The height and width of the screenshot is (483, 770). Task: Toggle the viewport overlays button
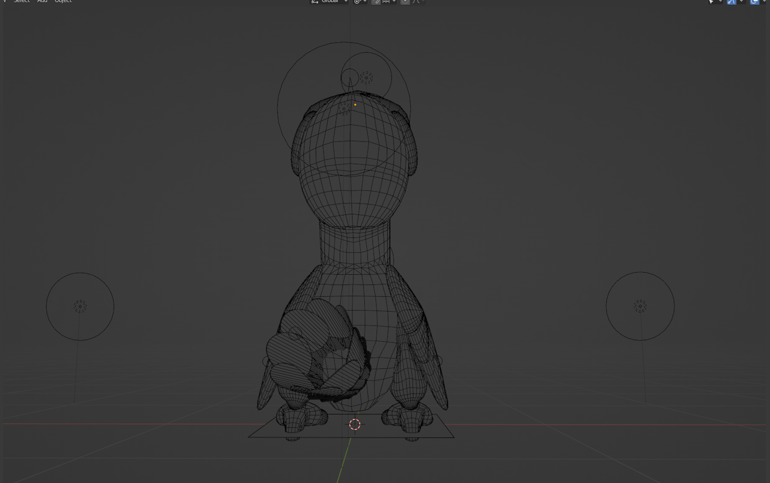(x=754, y=2)
